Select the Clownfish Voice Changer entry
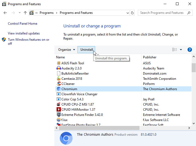The width and height of the screenshot is (196, 146). pyautogui.click(x=79, y=94)
